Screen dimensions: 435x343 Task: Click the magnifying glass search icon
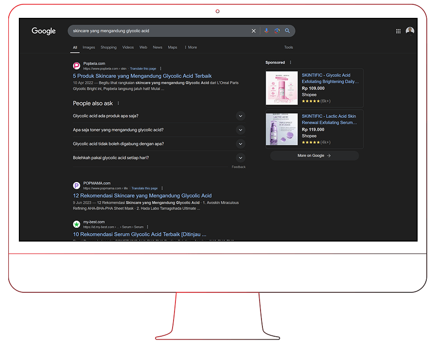288,31
